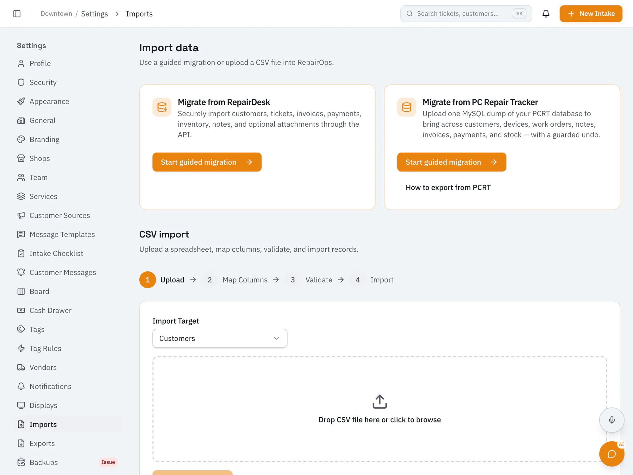Click the ⌘K shortcut badge
Viewport: 633px width, 475px height.
click(519, 14)
